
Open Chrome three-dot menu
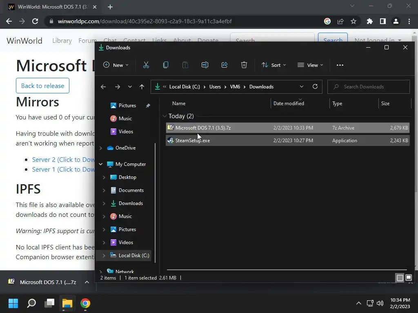(409, 21)
